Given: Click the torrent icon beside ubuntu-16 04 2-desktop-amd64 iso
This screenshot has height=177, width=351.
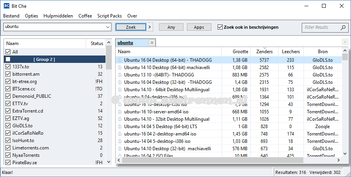Looking at the screenshot, I should pyautogui.click(x=120, y=134).
